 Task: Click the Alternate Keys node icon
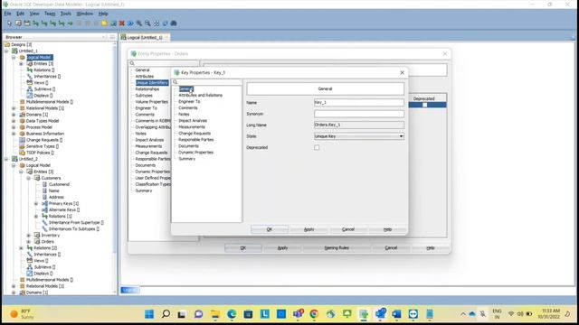(x=44, y=209)
